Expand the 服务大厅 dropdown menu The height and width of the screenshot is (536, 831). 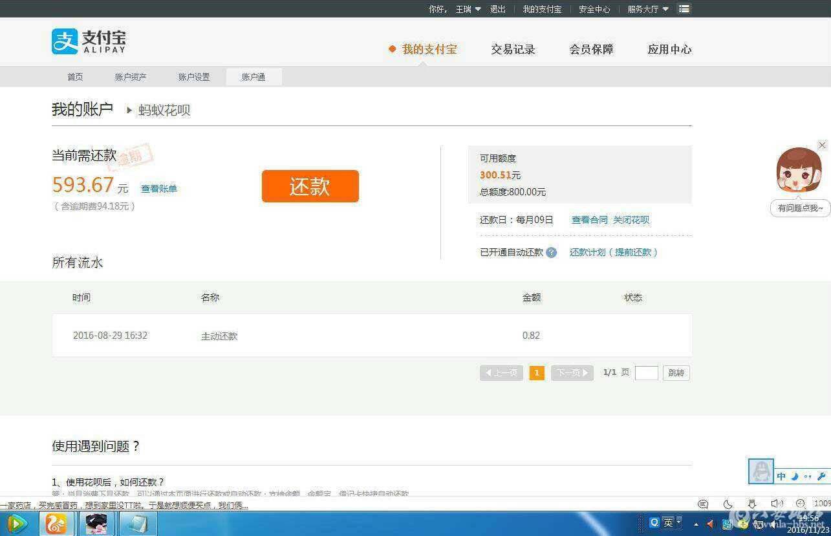click(x=648, y=9)
